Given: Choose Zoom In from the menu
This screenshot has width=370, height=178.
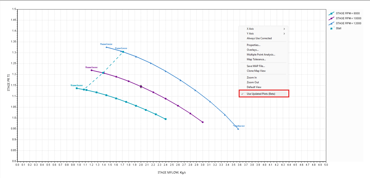Looking at the screenshot, I should pyautogui.click(x=252, y=78).
